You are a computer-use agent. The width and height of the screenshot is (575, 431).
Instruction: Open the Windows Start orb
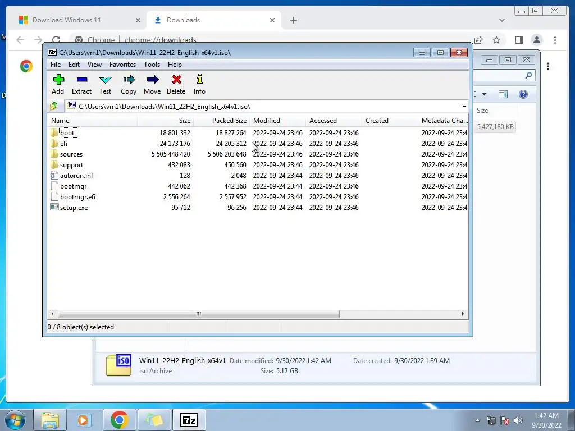coord(15,420)
